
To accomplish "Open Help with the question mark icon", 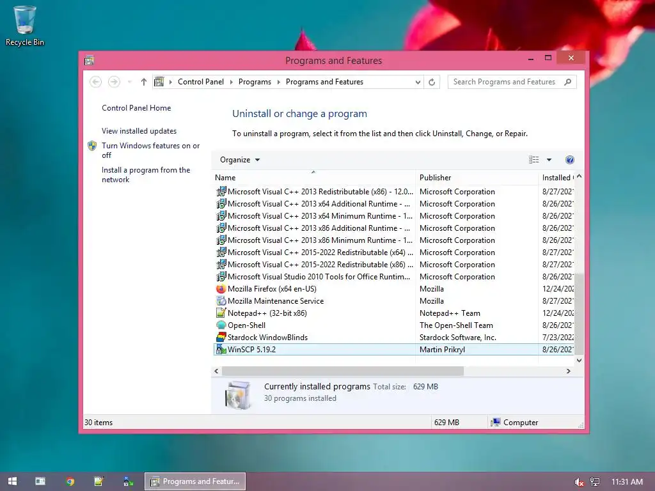I will click(x=570, y=160).
